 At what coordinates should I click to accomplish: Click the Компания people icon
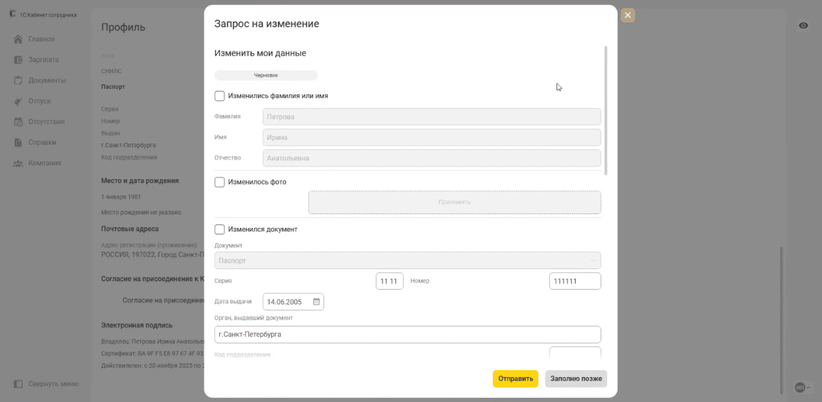(x=18, y=164)
